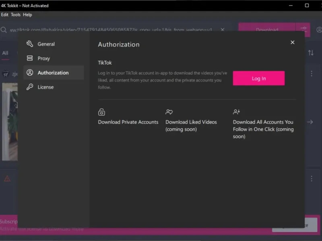
Task: Open the License settings section
Action: coord(54,87)
